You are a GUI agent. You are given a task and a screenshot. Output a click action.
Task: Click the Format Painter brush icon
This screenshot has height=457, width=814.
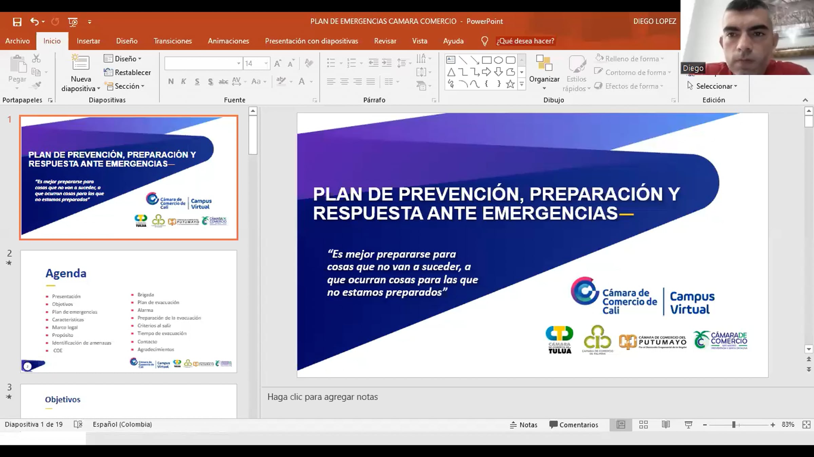pyautogui.click(x=36, y=85)
